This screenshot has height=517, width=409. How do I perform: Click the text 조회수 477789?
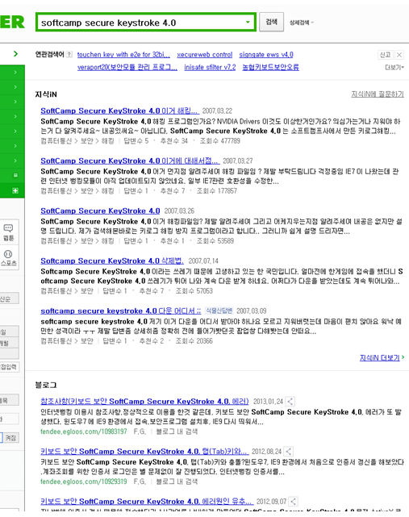[x=219, y=141]
